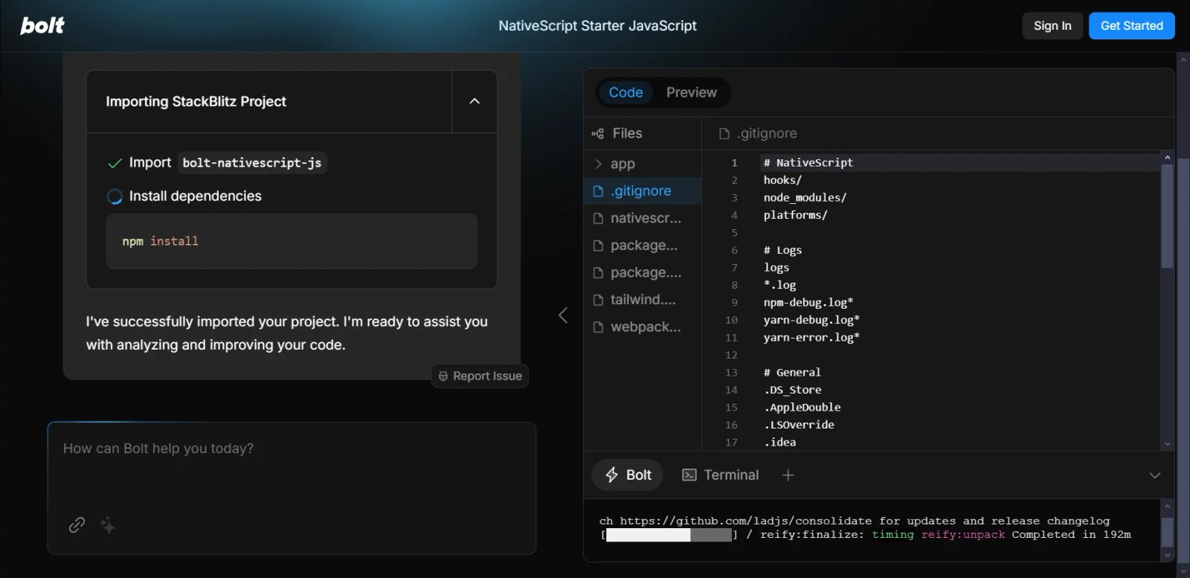Open the nativescr... file
This screenshot has width=1190, height=578.
(x=643, y=219)
